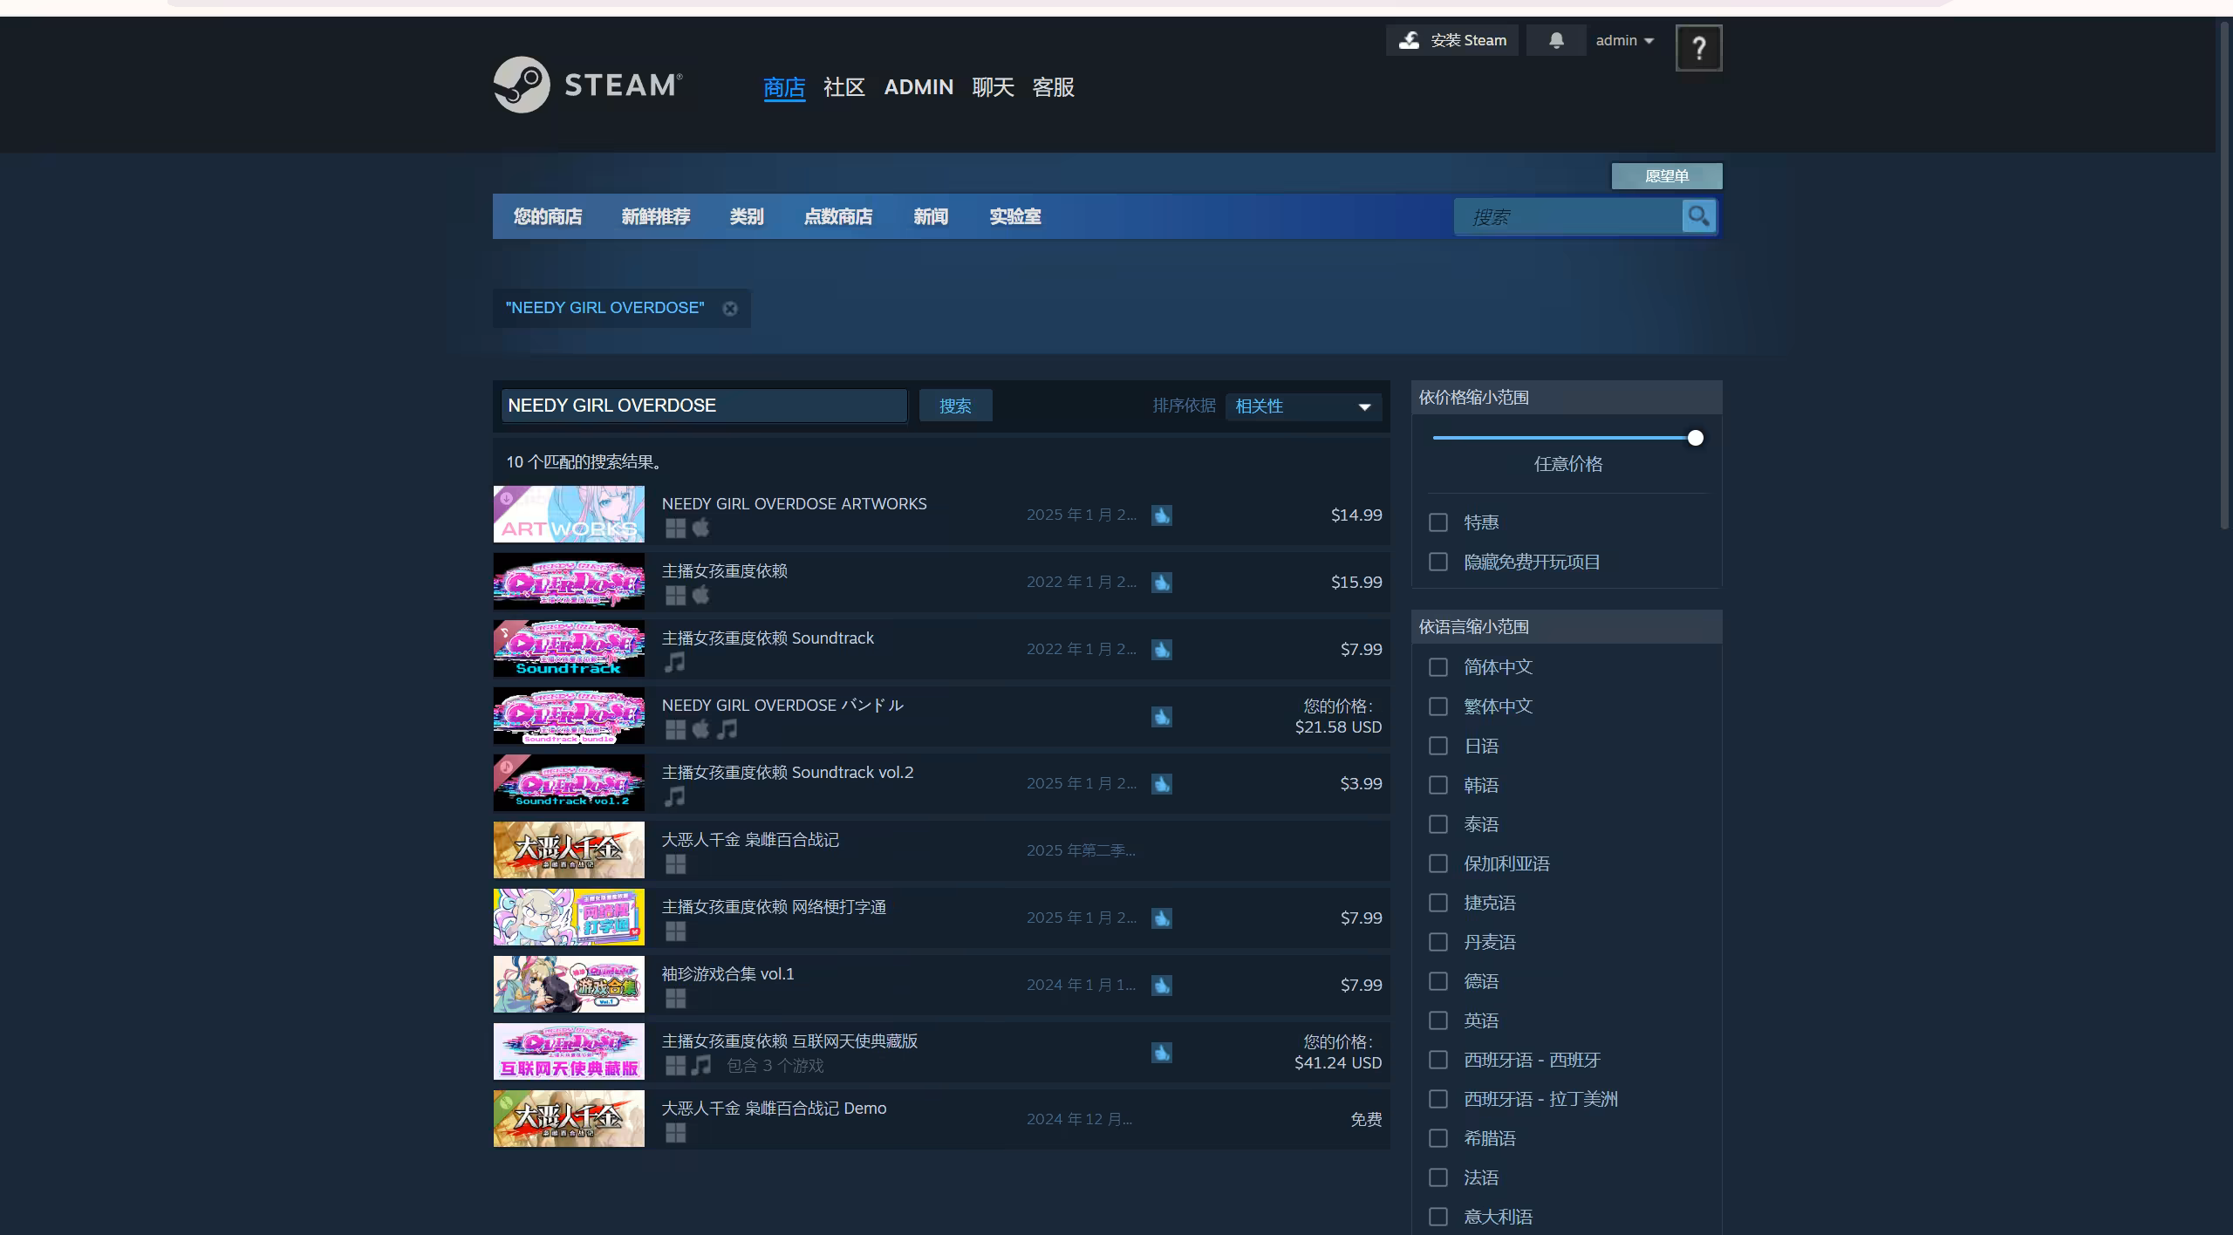Click the Windows platform icon under 袖珍游戏合集 vol.1
The height and width of the screenshot is (1235, 2233).
point(675,999)
